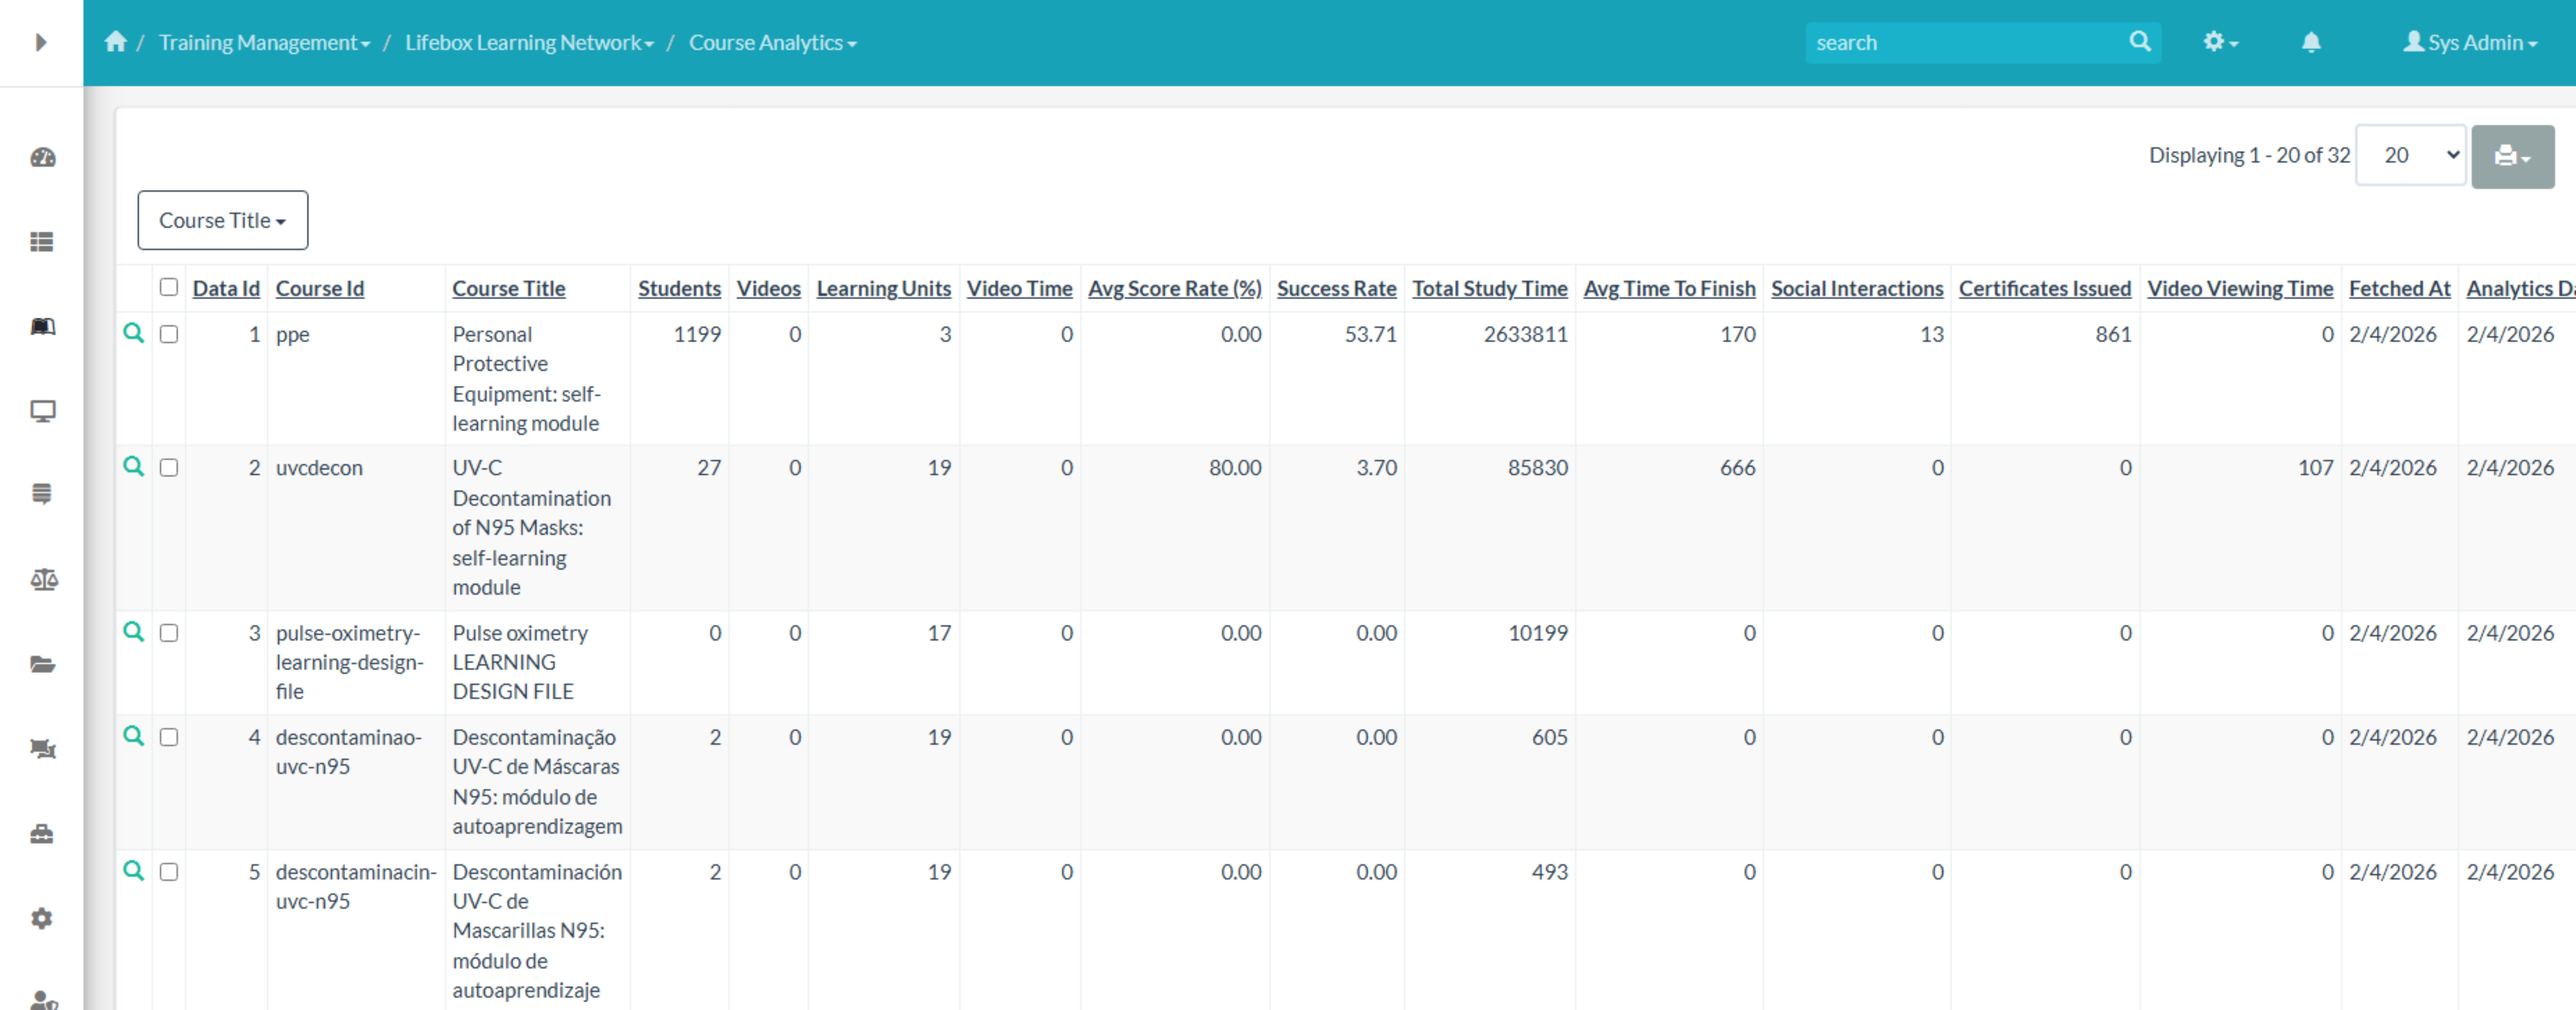Click the 'Personal Protective Equipment: self-learning module' title
The image size is (2576, 1010).
click(x=526, y=379)
